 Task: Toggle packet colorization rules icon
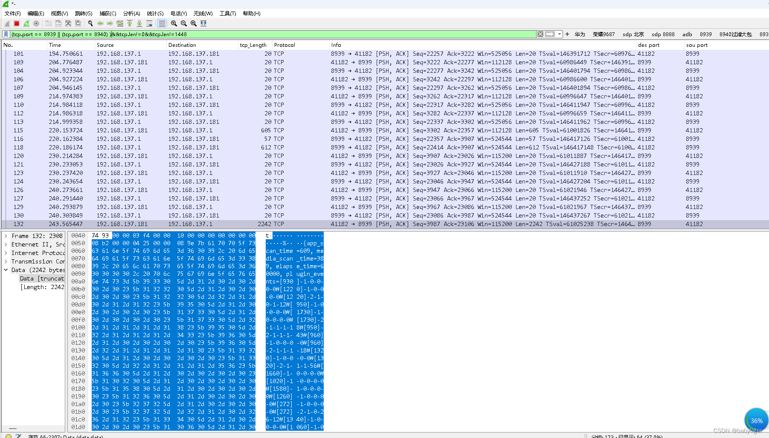coord(162,23)
